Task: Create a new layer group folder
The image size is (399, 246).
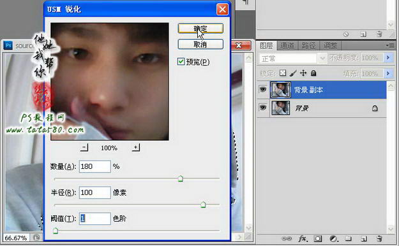Action: click(x=348, y=238)
